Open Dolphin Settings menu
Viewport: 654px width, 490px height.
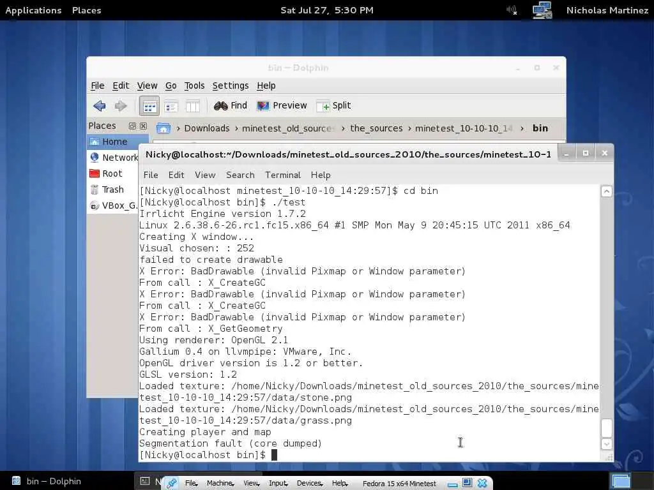click(231, 85)
